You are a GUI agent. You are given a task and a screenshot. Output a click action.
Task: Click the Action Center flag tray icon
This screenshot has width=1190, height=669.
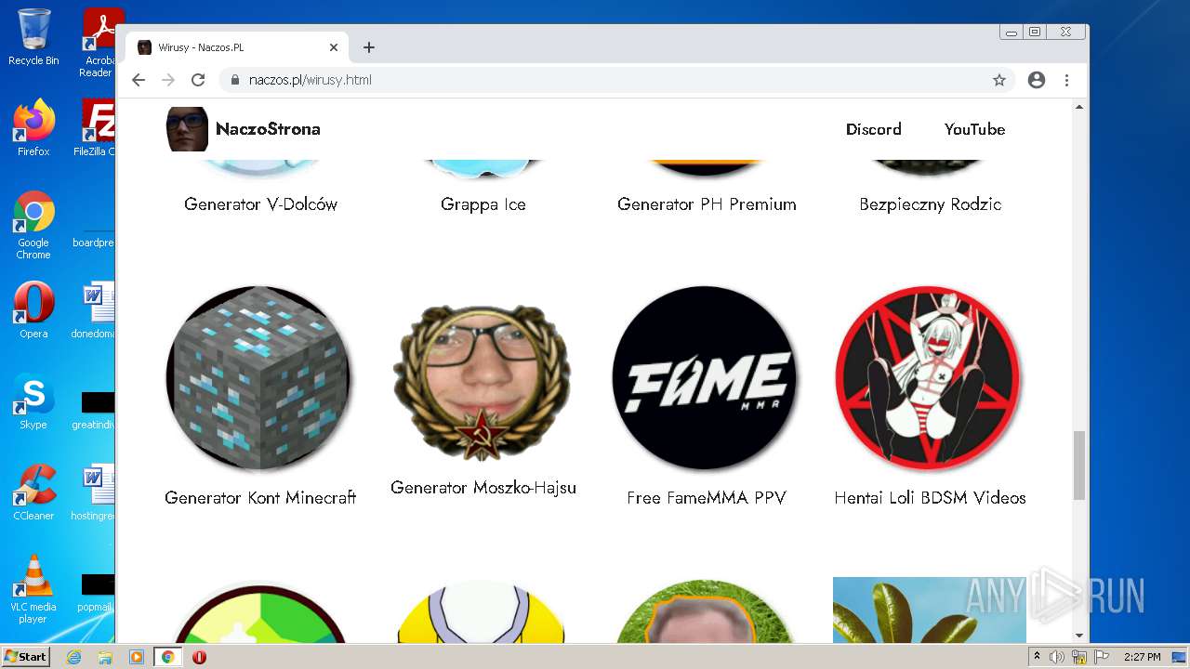1102,657
